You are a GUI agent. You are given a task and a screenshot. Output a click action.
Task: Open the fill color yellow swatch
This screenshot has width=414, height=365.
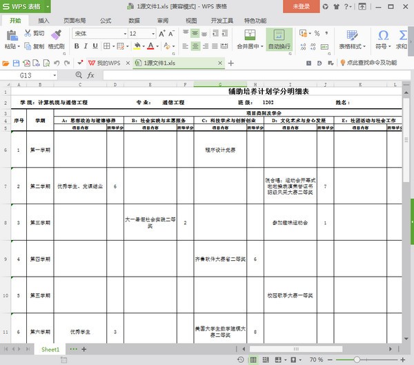(137, 46)
